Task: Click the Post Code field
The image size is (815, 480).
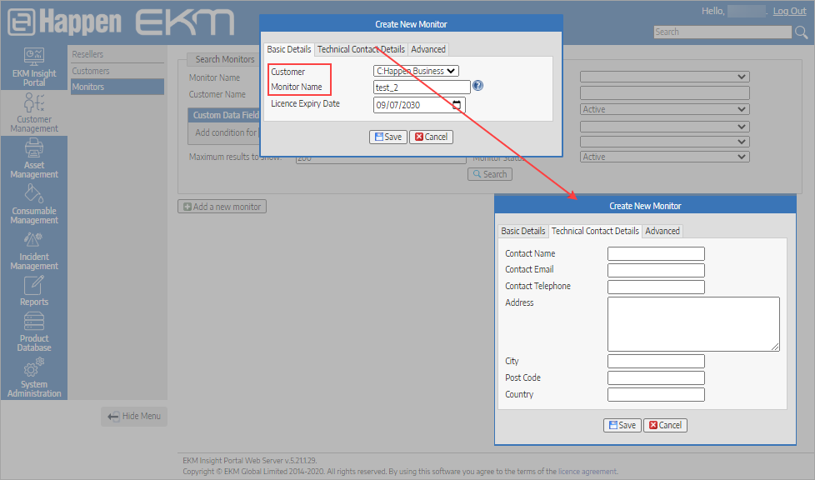Action: point(656,377)
